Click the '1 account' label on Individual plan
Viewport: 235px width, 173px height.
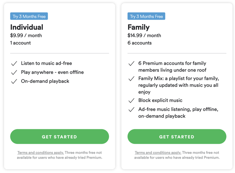19,43
